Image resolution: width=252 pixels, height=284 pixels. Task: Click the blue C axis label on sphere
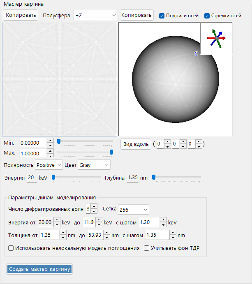click(196, 54)
